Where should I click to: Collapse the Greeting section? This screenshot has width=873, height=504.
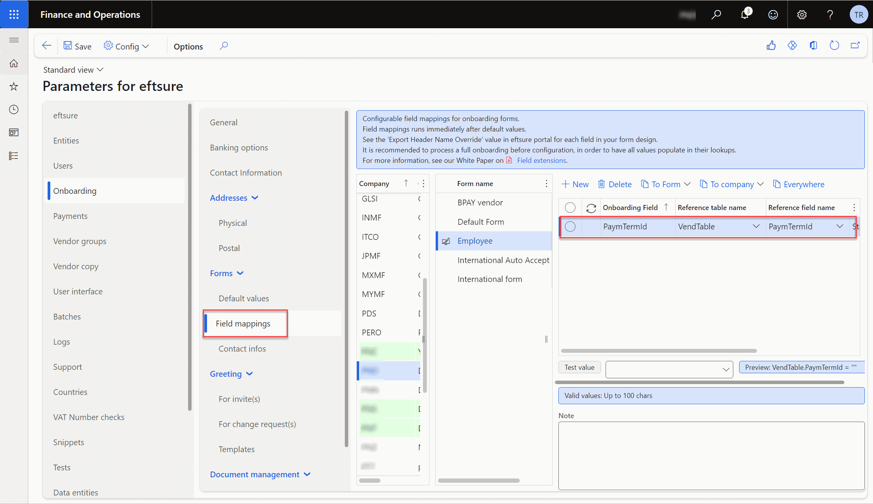[231, 374]
